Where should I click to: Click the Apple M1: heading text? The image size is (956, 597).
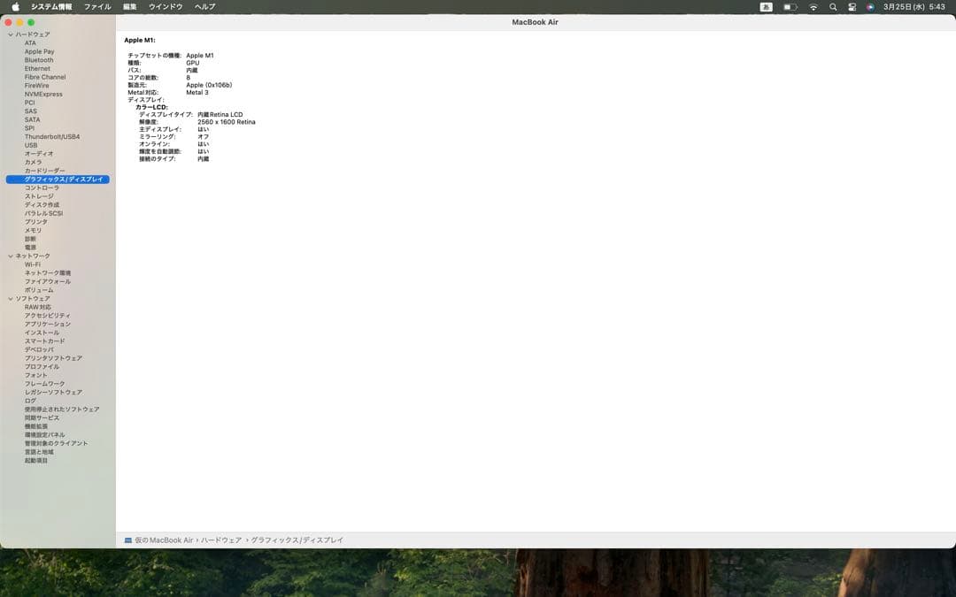click(x=140, y=40)
